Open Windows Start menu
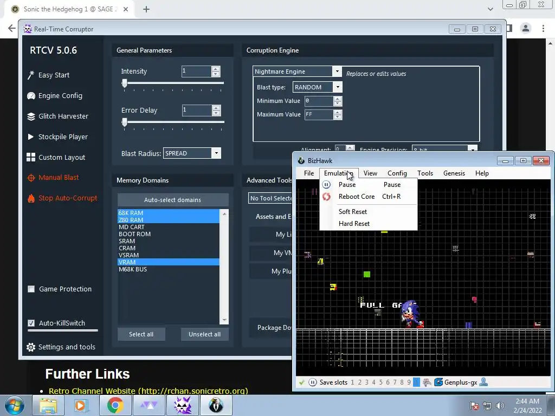 (x=15, y=405)
